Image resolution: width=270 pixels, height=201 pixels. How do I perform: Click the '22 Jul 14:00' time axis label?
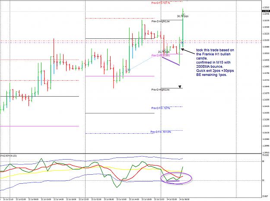pyautogui.click(x=59, y=199)
